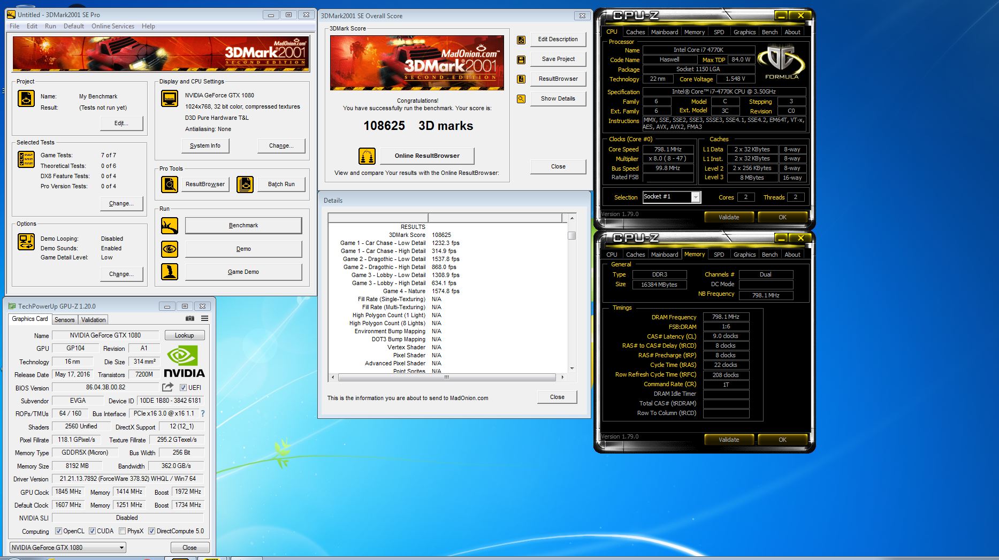
Task: Click the Formula OC logo in CPU-Z
Action: [781, 63]
